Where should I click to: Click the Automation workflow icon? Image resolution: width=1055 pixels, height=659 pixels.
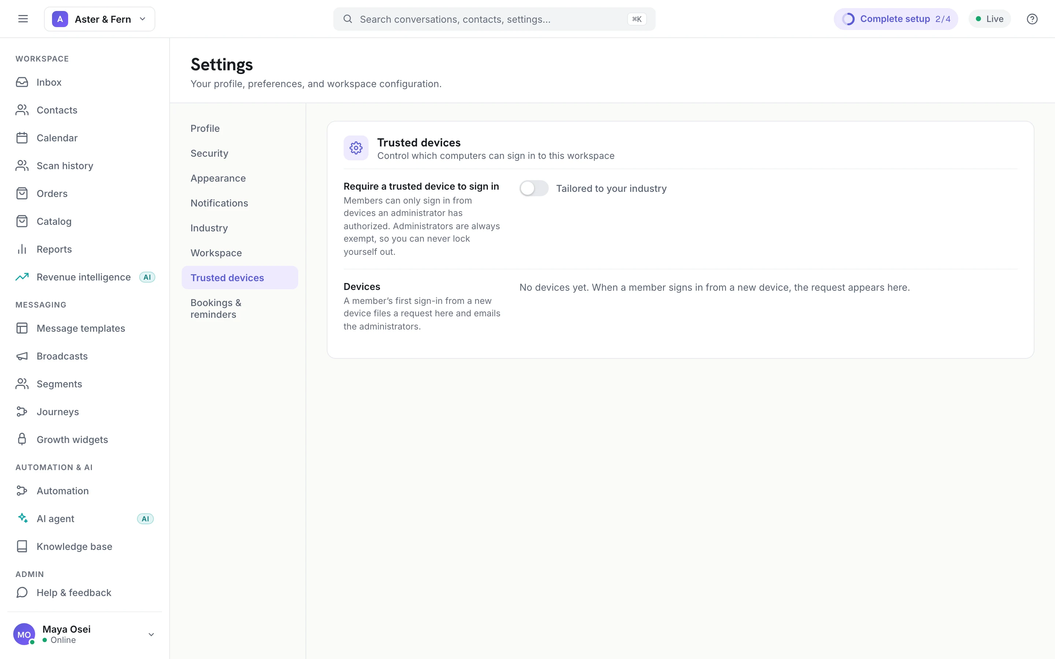22,491
